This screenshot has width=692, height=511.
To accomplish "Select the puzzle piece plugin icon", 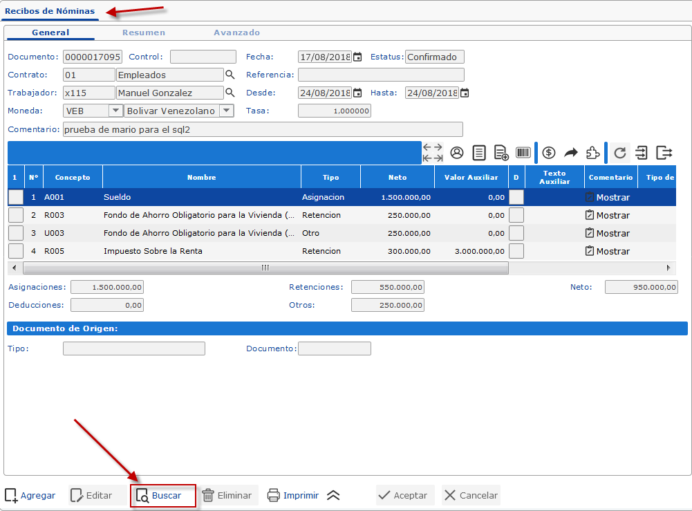I will (593, 152).
